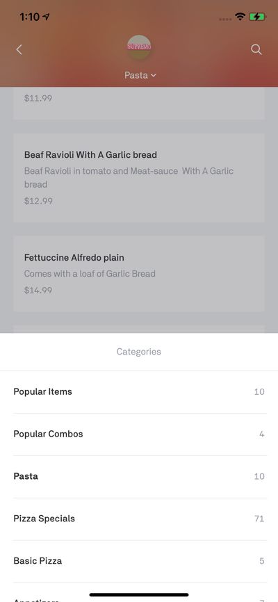Choose Pasta in the categories list
This screenshot has width=278, height=602.
139,476
